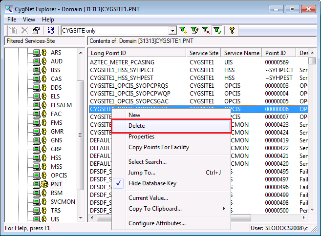Select the ELS service icon
321x236 pixels.
pyautogui.click(x=40, y=97)
